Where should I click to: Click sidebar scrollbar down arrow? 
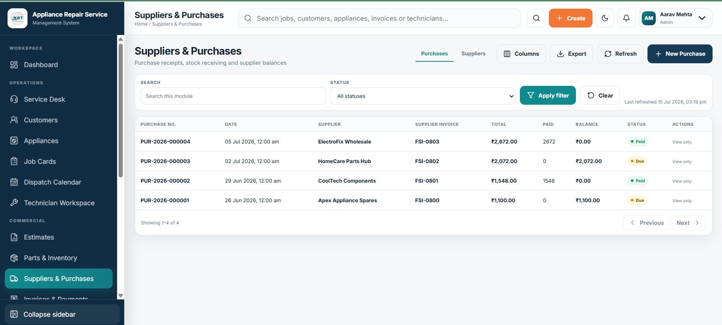tap(120, 296)
